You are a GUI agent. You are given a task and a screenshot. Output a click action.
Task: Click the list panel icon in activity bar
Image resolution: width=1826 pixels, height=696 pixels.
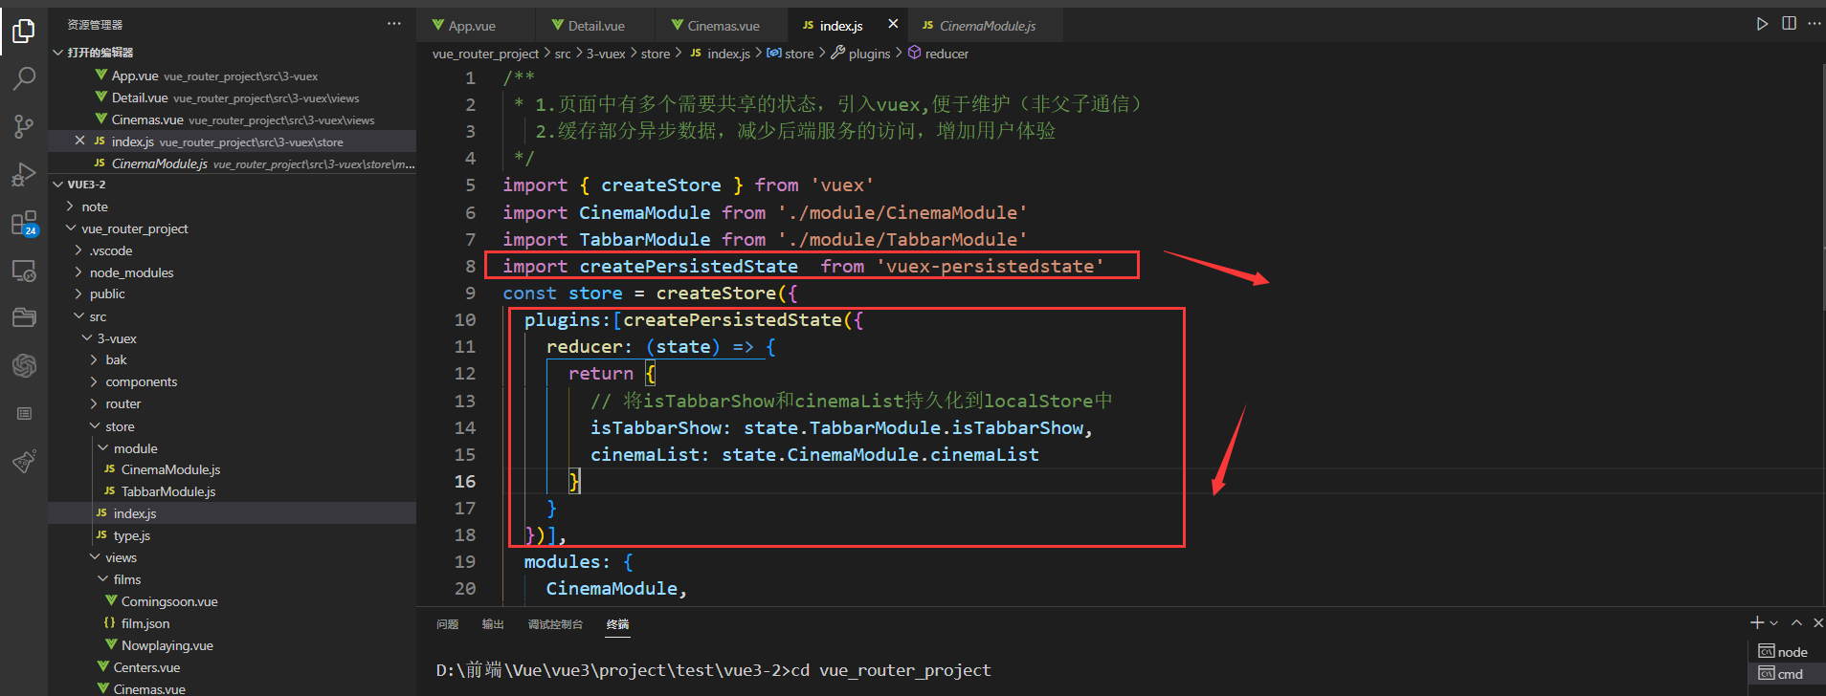click(x=24, y=413)
